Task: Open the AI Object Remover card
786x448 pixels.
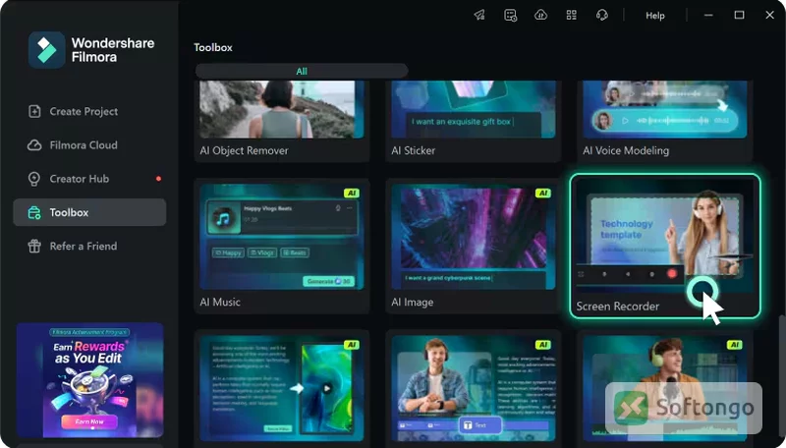Action: point(282,121)
